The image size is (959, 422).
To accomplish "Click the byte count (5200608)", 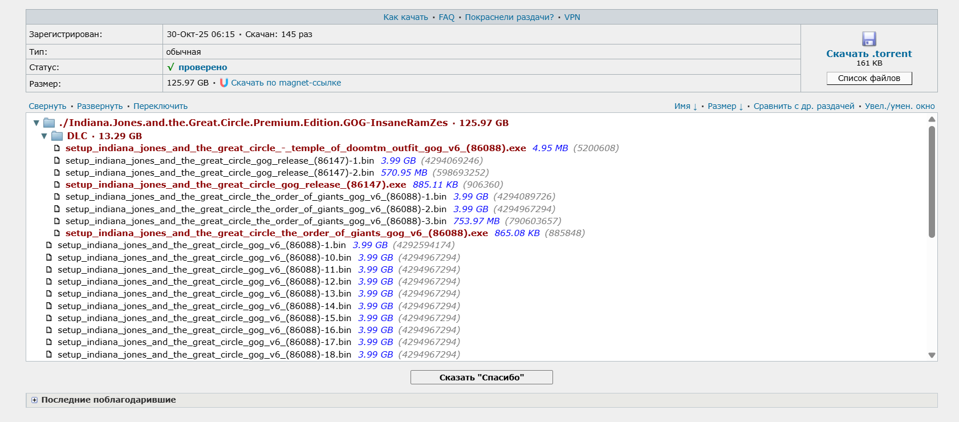I will [596, 148].
